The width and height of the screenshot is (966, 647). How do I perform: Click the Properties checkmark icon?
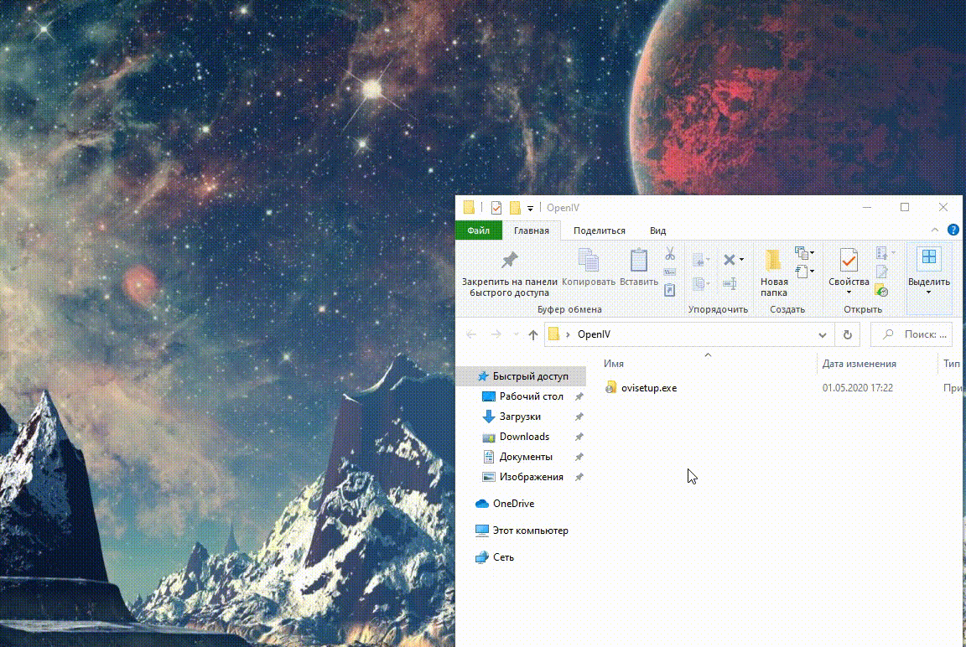(849, 261)
